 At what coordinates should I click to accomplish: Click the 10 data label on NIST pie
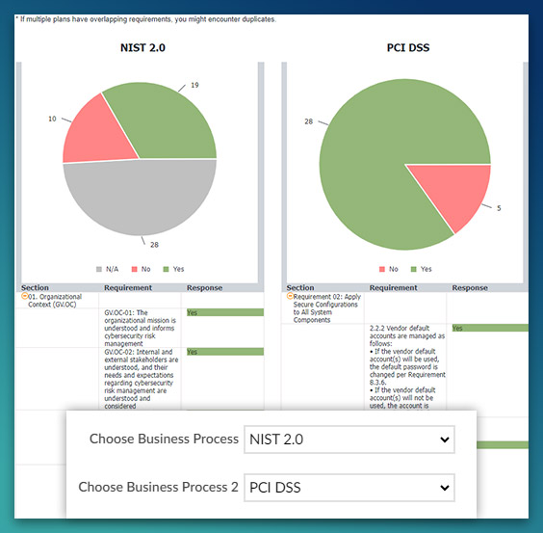(52, 119)
